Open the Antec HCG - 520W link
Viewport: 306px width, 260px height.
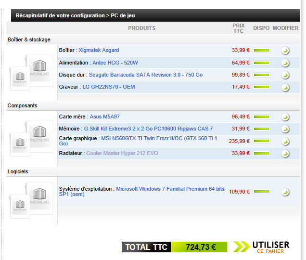[x=115, y=63]
